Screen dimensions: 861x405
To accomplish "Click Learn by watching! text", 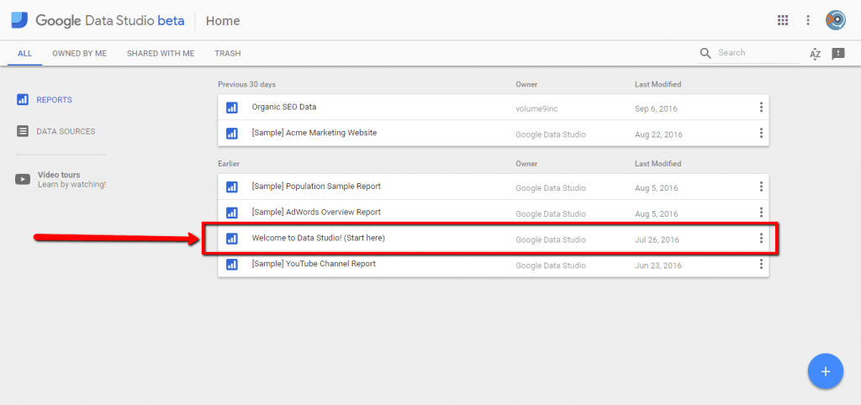I will (72, 184).
